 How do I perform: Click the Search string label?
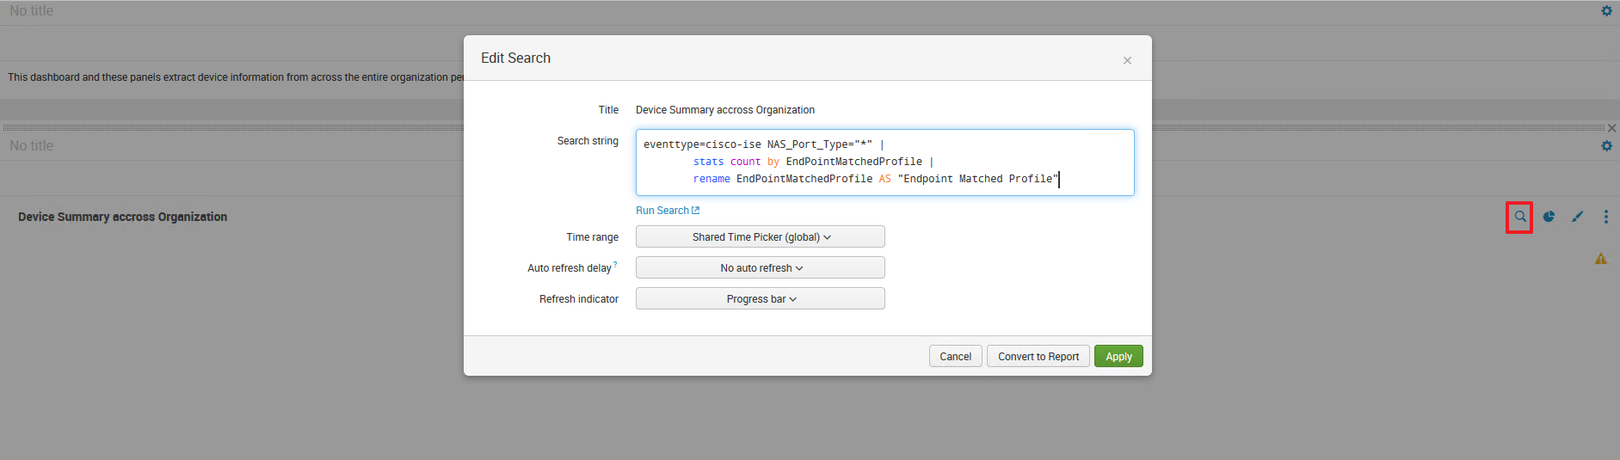[x=588, y=141]
